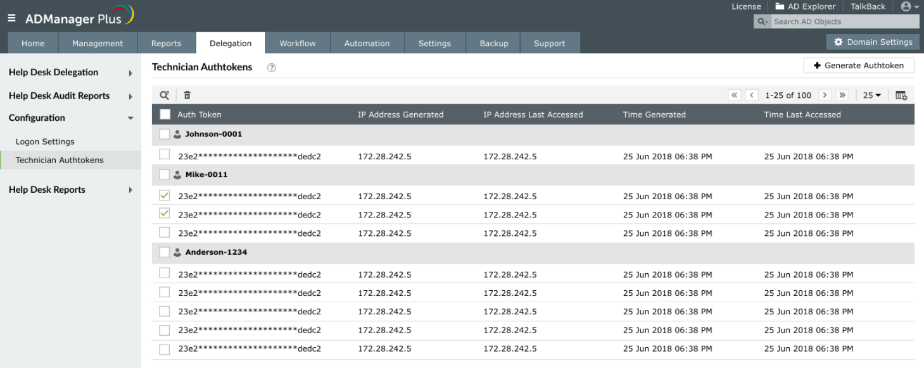Click the hamburger menu icon
The height and width of the screenshot is (368, 924).
[x=11, y=18]
